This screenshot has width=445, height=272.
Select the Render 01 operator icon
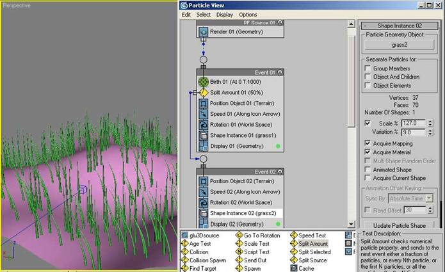pos(204,31)
